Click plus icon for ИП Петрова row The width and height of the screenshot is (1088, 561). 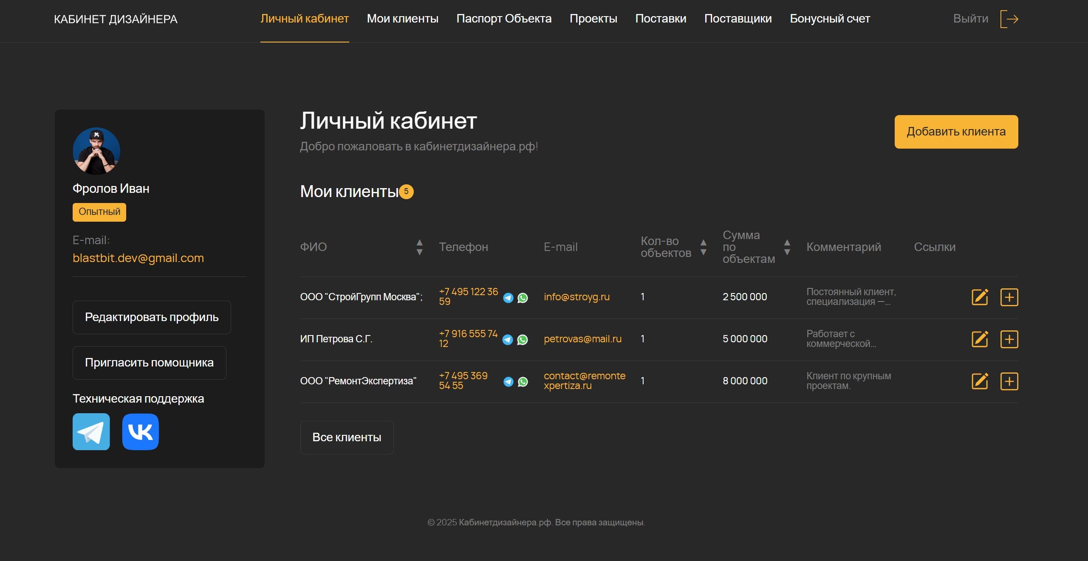(x=1009, y=339)
